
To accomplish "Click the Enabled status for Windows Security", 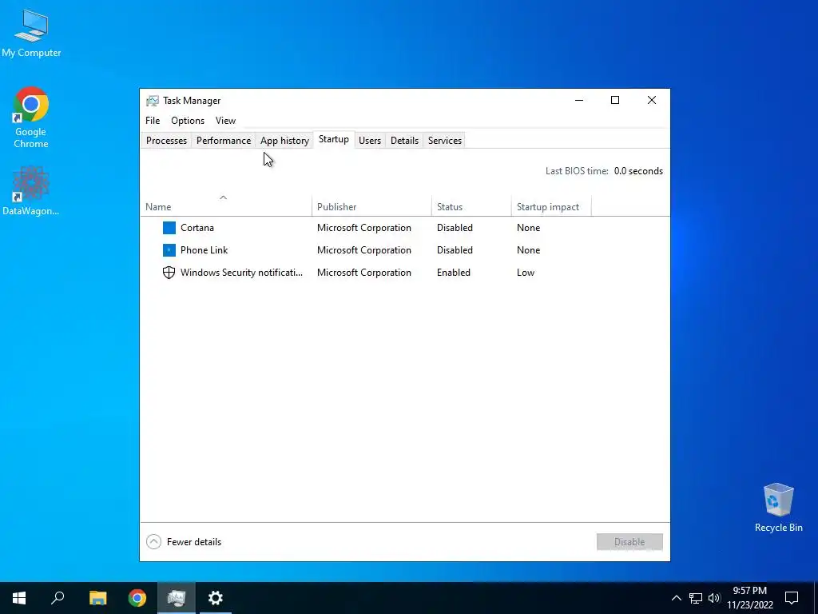I will point(454,273).
